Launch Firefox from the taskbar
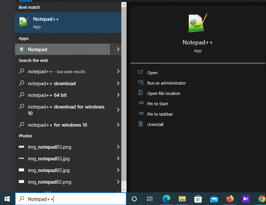Viewport: 266px width, 205px height. coord(230,199)
